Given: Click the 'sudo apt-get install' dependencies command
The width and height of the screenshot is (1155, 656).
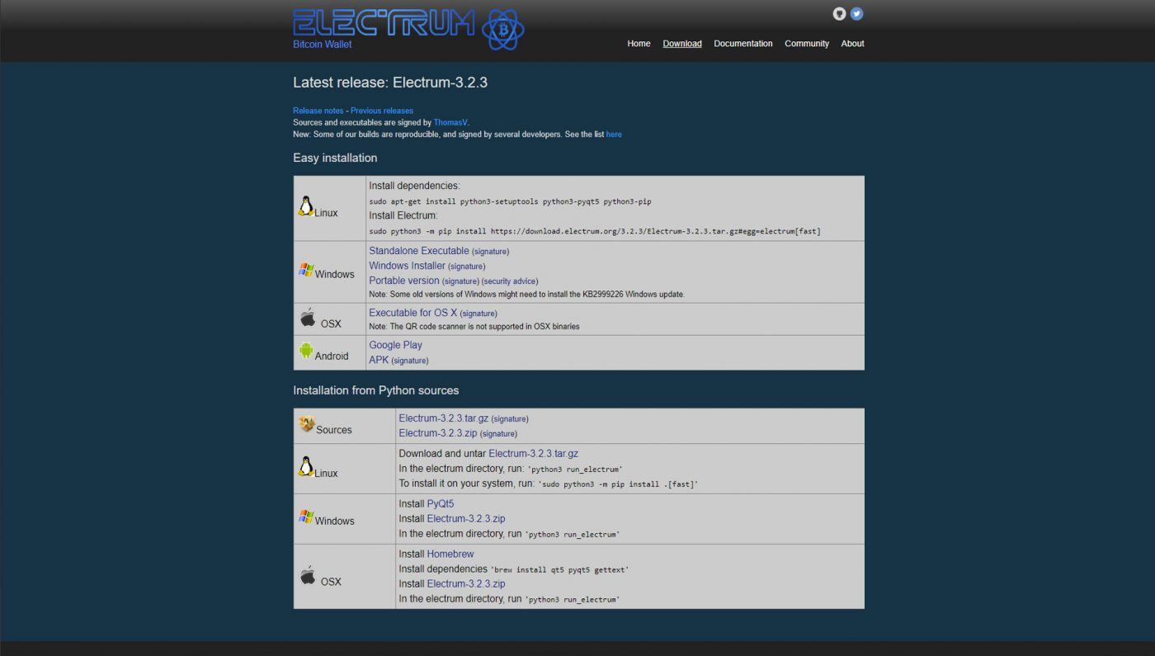Looking at the screenshot, I should coord(510,201).
